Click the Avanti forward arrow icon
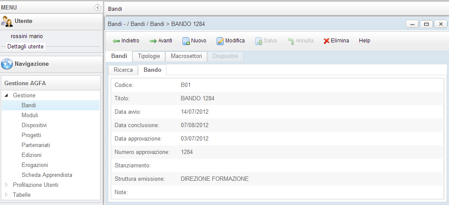The image size is (449, 205). click(x=153, y=41)
